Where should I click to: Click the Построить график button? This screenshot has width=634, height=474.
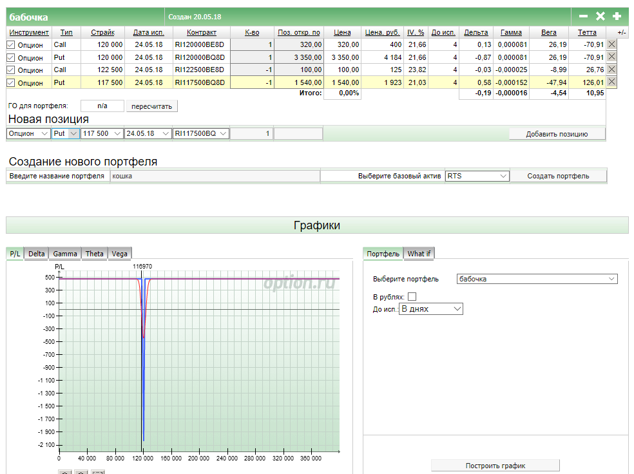[x=495, y=466]
